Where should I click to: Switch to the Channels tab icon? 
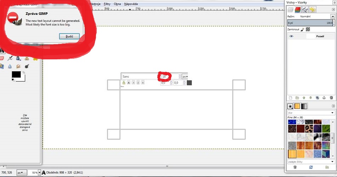pyautogui.click(x=298, y=10)
